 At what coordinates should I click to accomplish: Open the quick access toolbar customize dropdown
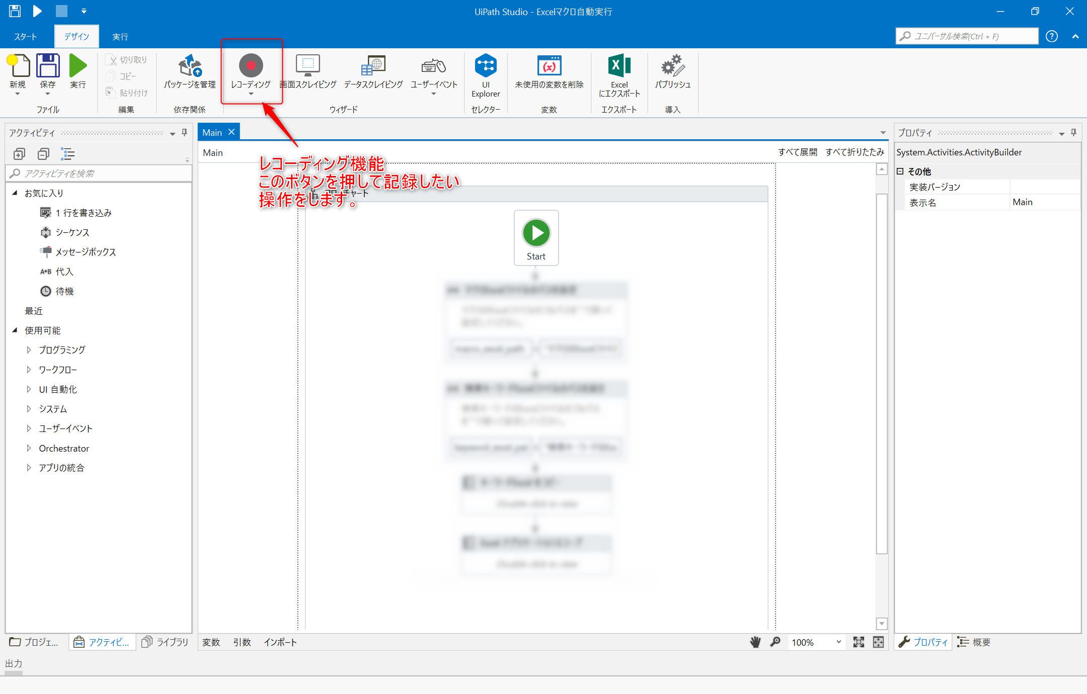pyautogui.click(x=84, y=11)
